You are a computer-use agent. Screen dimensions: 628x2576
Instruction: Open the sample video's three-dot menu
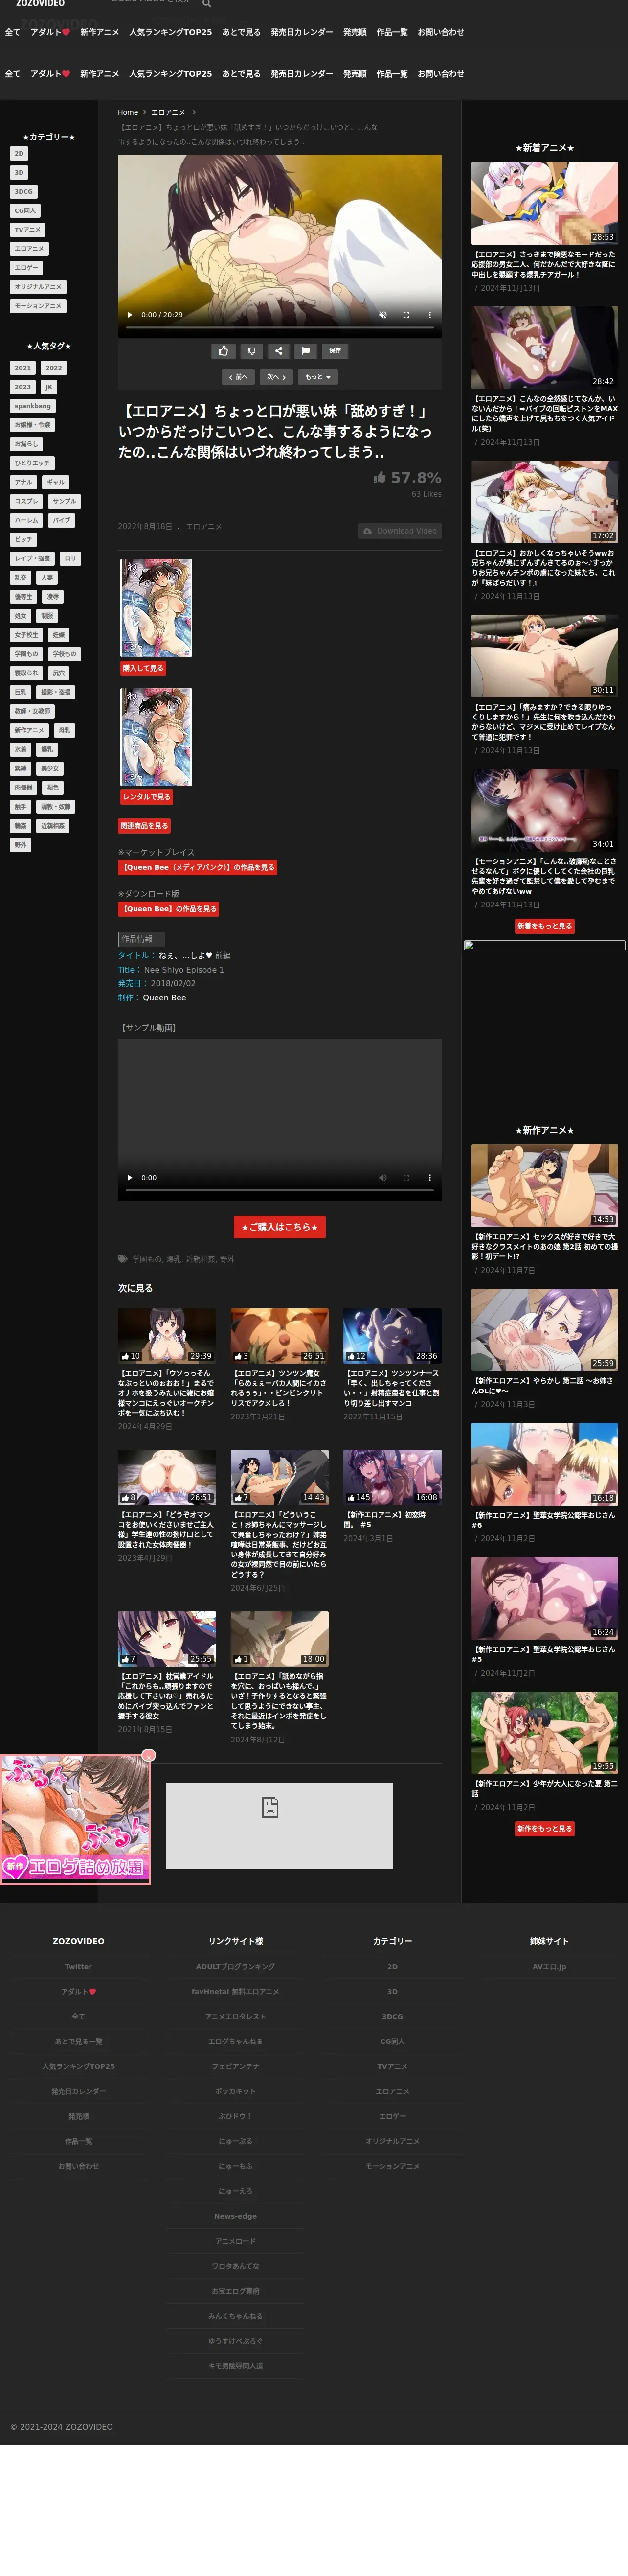[x=430, y=1177]
